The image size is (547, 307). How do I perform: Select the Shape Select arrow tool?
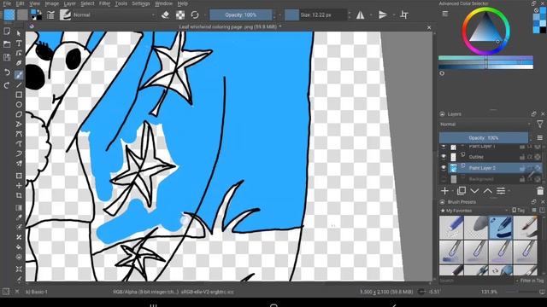19,33
